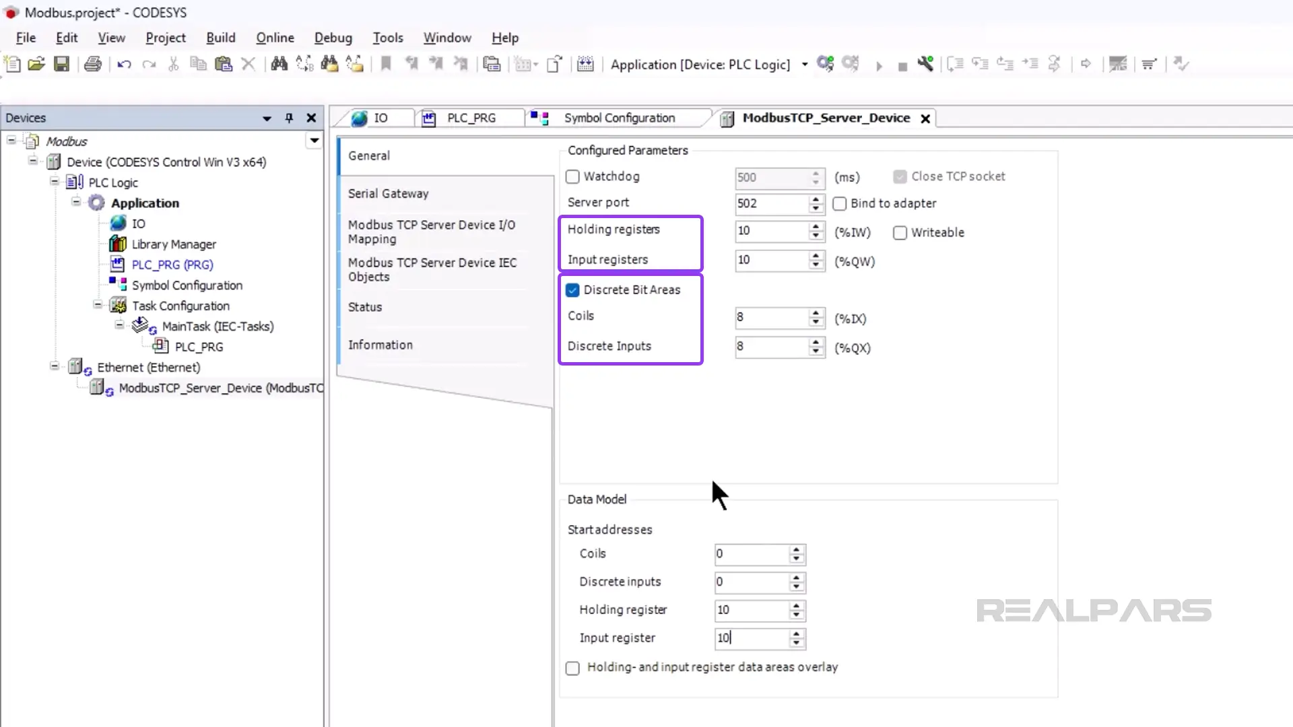Open the Project menu
Viewport: 1293px width, 727px height.
tap(166, 38)
